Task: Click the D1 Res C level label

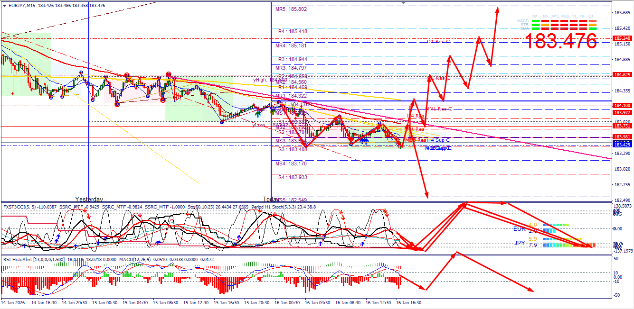Action: [x=438, y=42]
